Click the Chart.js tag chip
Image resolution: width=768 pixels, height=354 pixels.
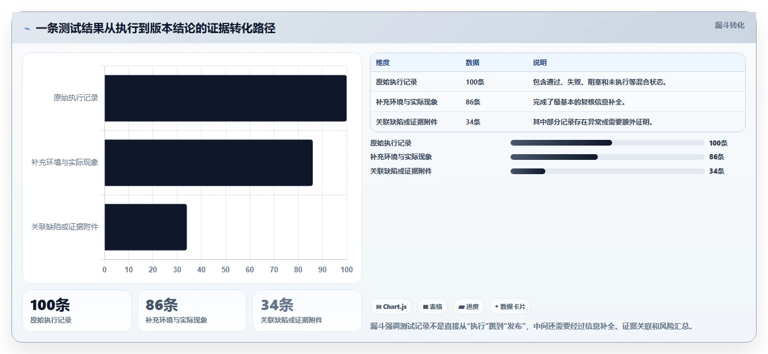[391, 307]
